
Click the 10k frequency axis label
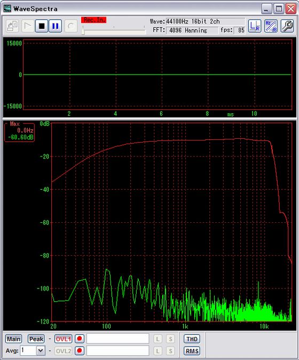click(264, 326)
